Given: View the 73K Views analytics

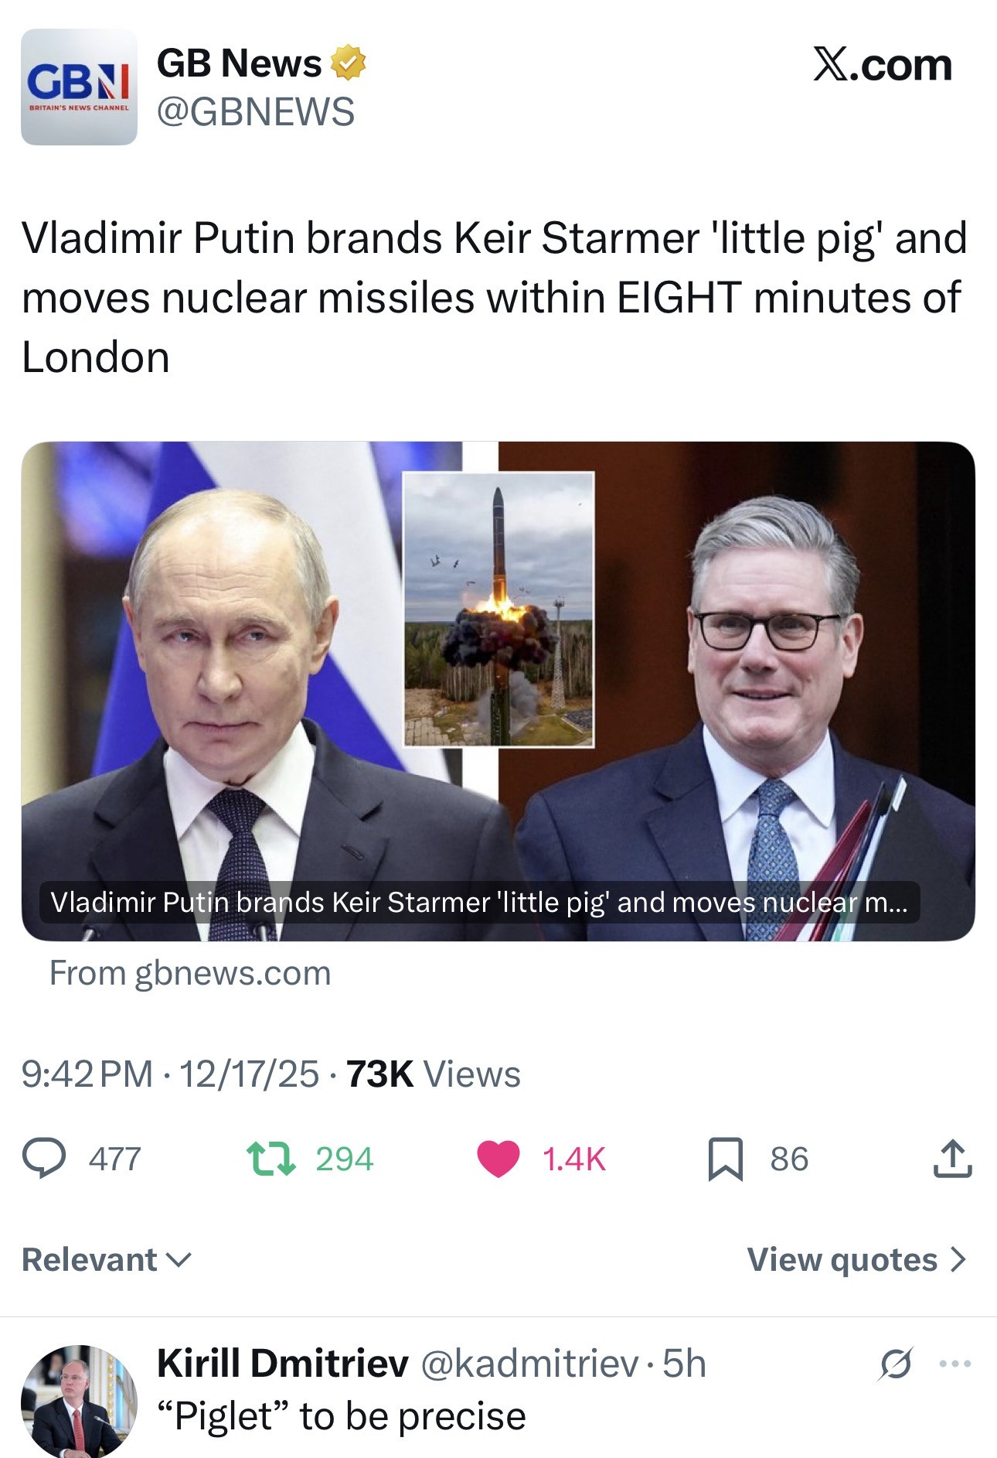Looking at the screenshot, I should tap(434, 1074).
